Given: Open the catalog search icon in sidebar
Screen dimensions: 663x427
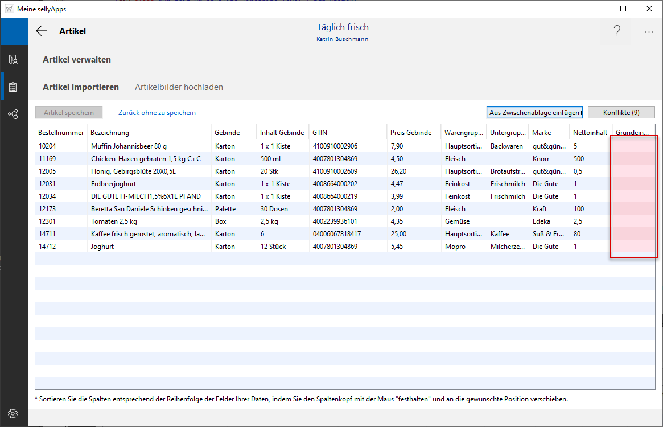Looking at the screenshot, I should coord(14,59).
